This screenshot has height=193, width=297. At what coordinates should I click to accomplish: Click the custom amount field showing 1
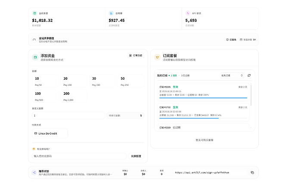tap(68, 115)
